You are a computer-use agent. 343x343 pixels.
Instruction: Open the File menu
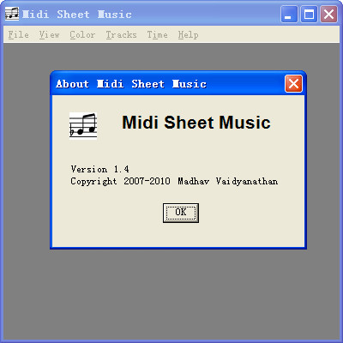(x=19, y=35)
